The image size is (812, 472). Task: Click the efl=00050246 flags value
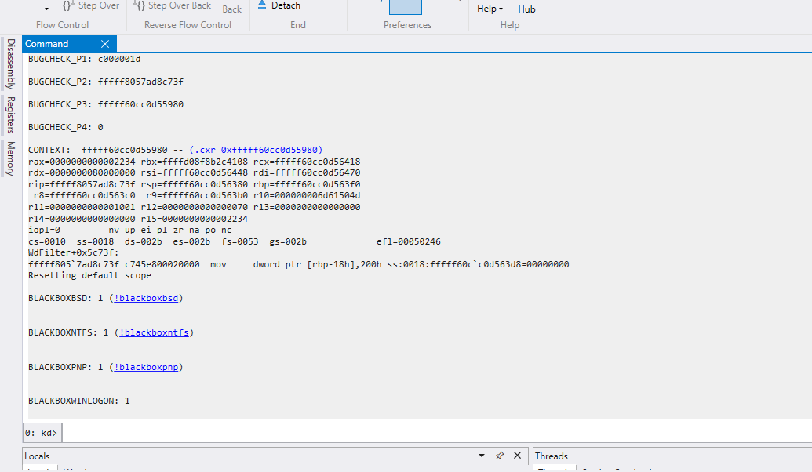click(409, 241)
